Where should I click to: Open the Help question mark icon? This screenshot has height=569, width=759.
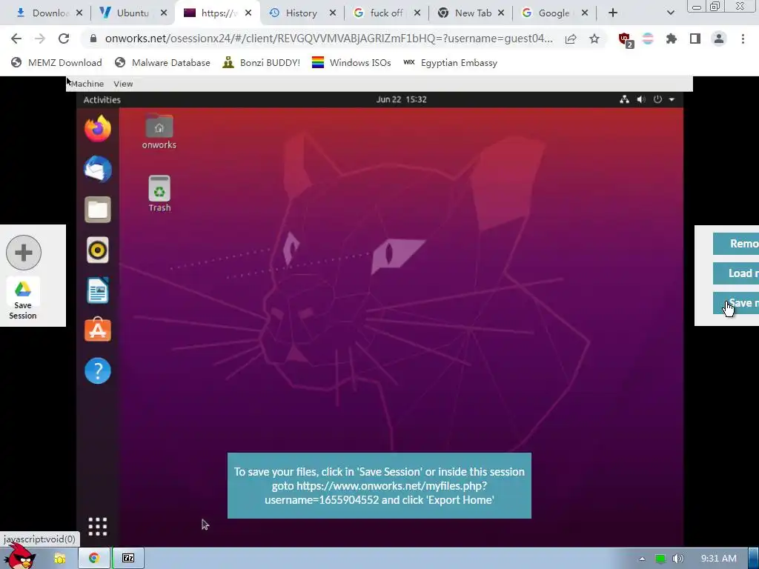tap(97, 370)
